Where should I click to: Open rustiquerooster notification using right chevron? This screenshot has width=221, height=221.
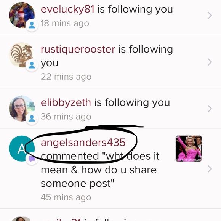(210, 62)
